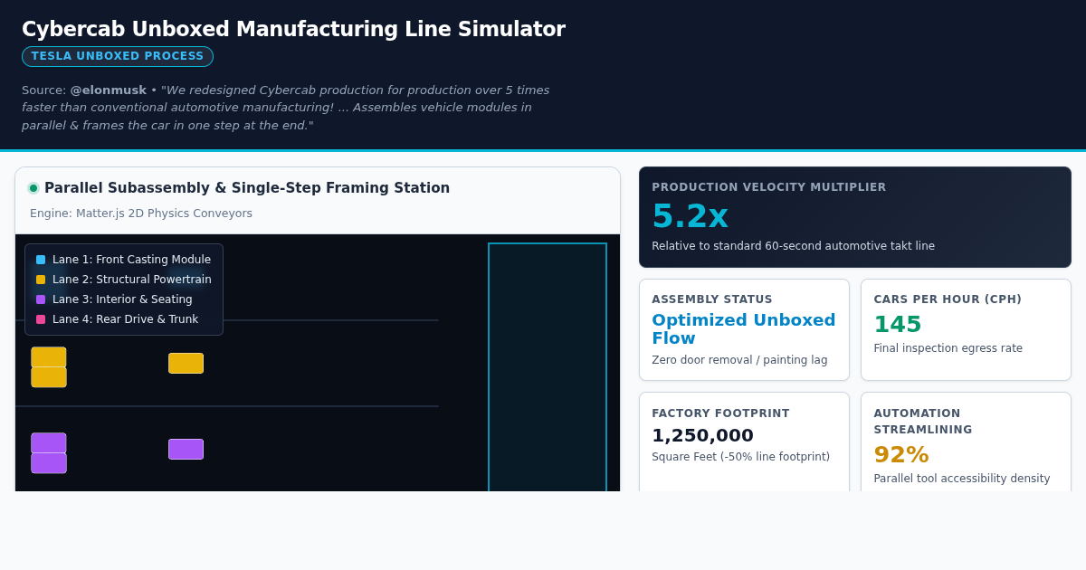
Task: Click the Factory Footprint heading
Action: [720, 413]
